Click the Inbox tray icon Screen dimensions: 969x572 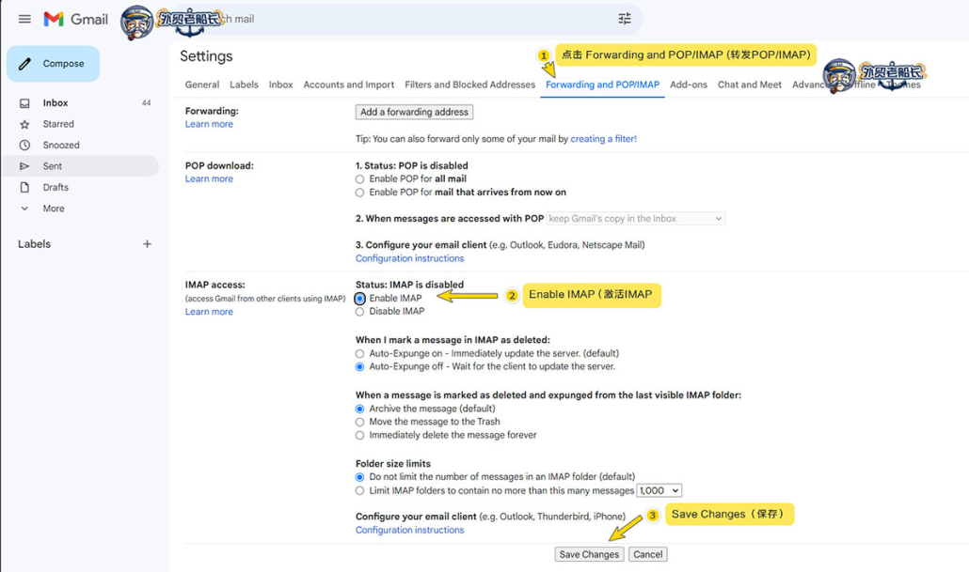pyautogui.click(x=24, y=103)
